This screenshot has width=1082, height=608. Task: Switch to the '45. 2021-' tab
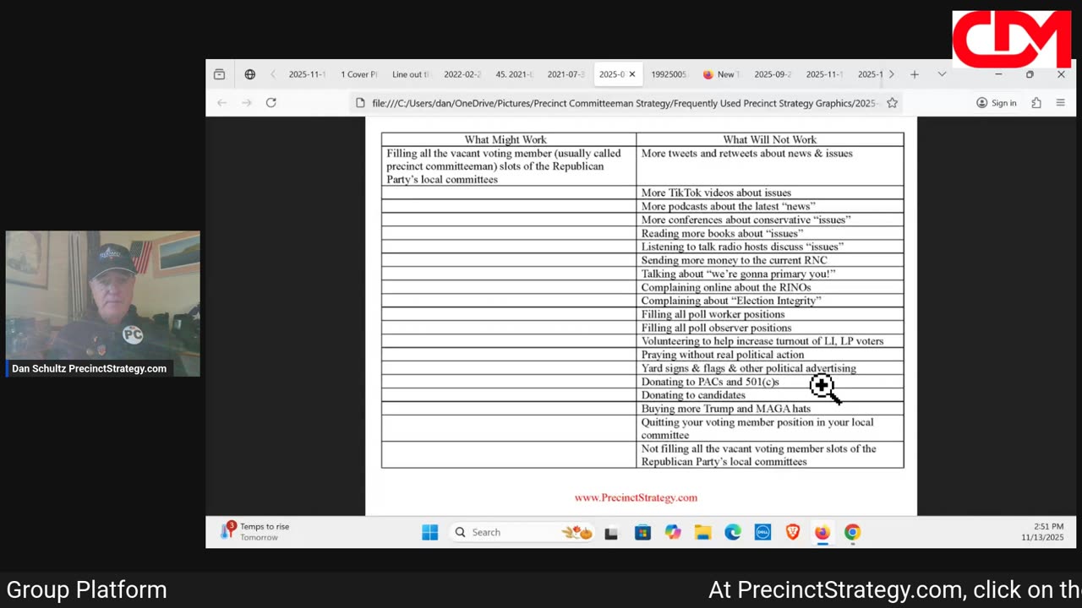514,74
